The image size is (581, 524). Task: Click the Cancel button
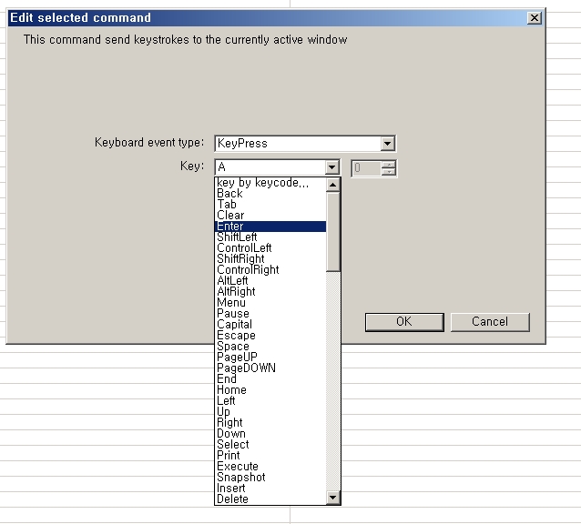(x=490, y=322)
